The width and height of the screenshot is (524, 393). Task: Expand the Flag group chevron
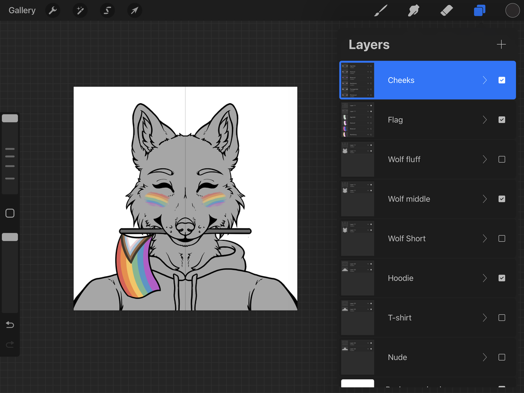[484, 120]
